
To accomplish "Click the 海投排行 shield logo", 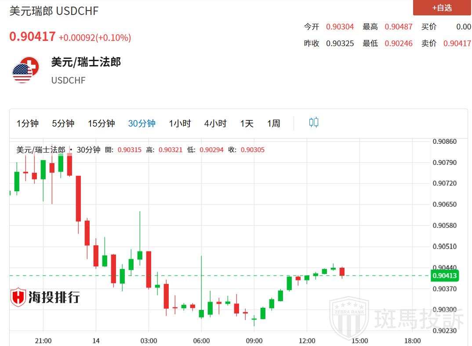I will pyautogui.click(x=18, y=297).
